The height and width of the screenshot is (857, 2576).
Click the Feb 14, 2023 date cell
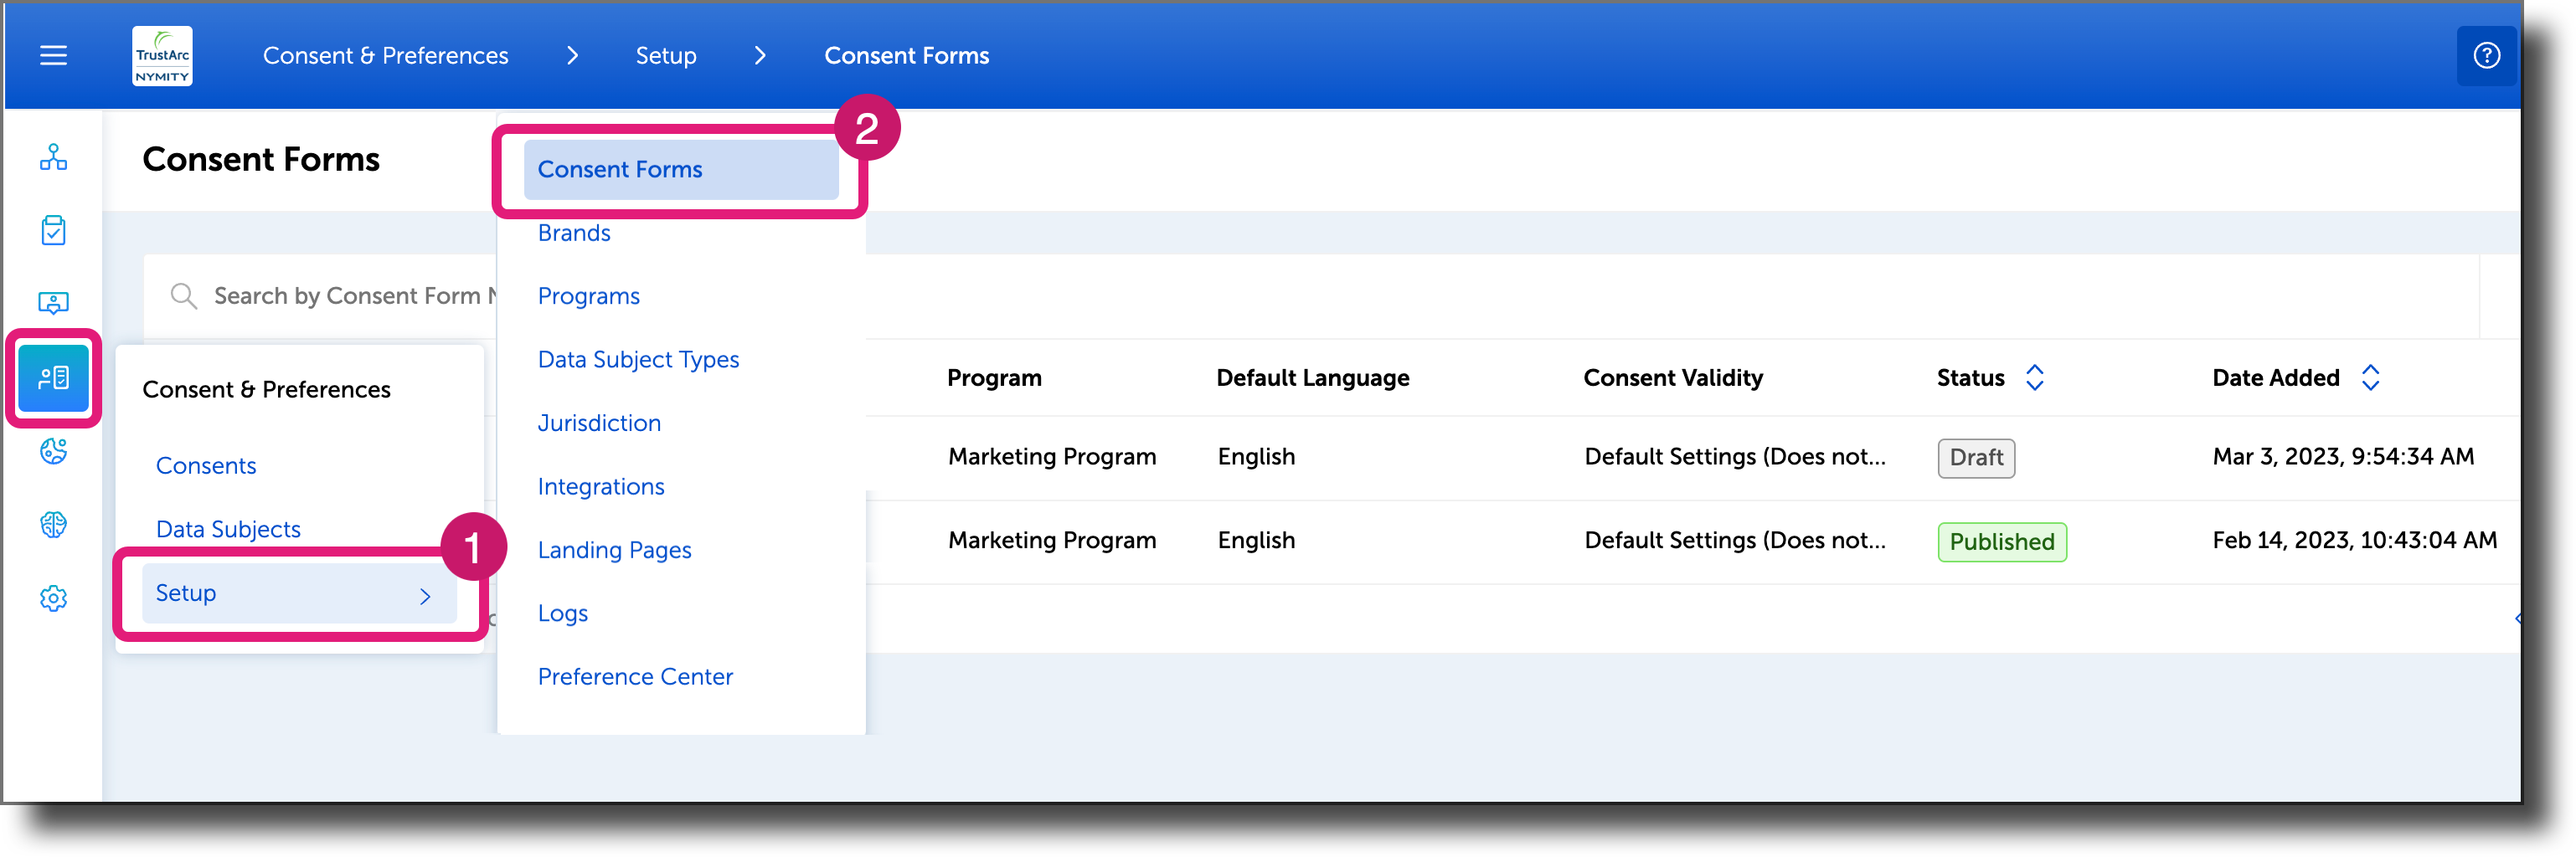[x=2354, y=541]
